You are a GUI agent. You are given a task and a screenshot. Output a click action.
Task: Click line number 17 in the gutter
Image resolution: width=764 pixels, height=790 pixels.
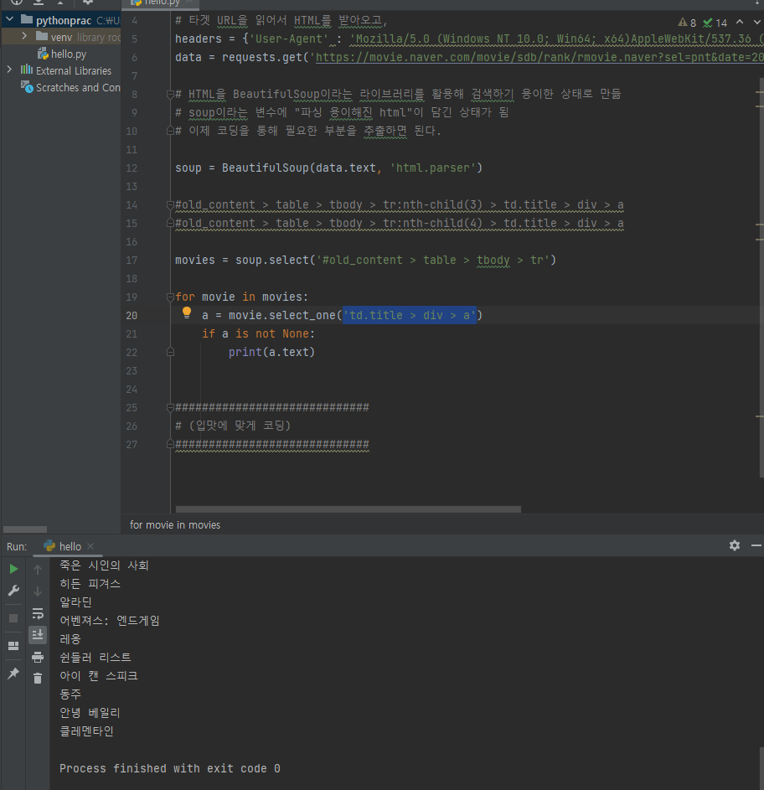[x=132, y=260]
